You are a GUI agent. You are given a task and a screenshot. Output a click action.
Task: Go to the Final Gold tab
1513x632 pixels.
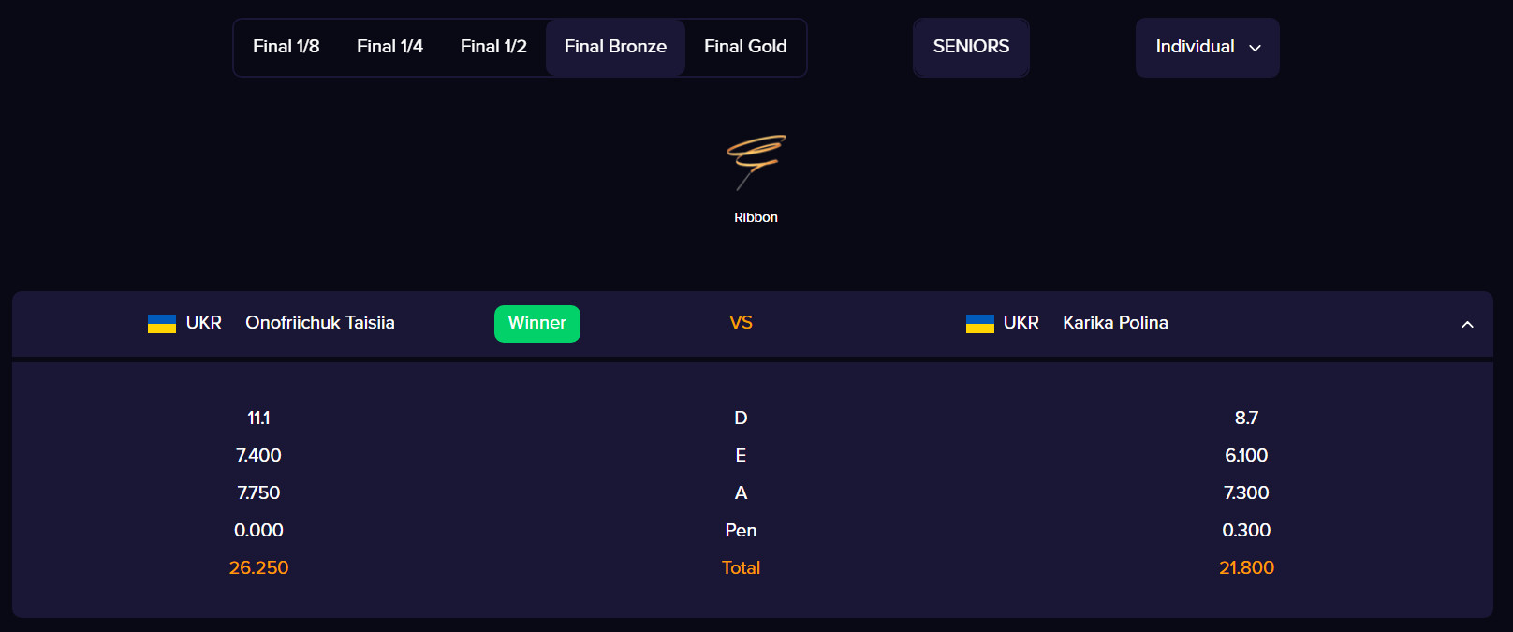pos(745,47)
